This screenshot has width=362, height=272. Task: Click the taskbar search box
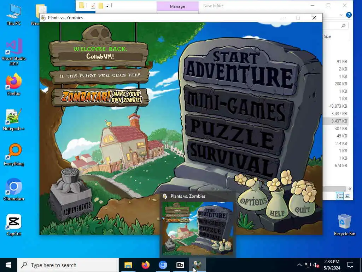coord(68,265)
